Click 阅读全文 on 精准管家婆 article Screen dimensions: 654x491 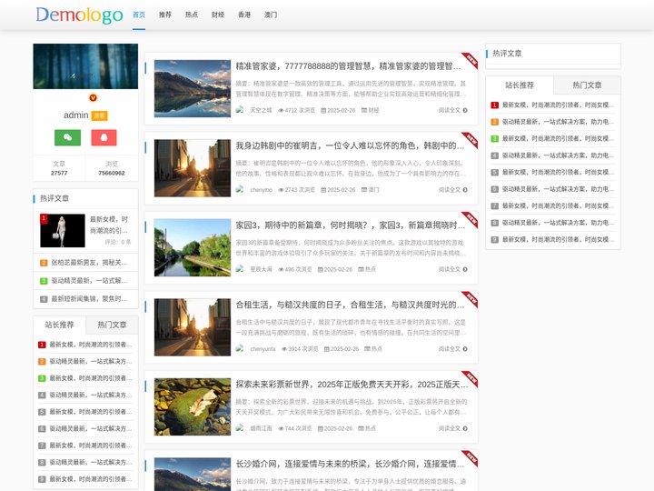pos(452,110)
